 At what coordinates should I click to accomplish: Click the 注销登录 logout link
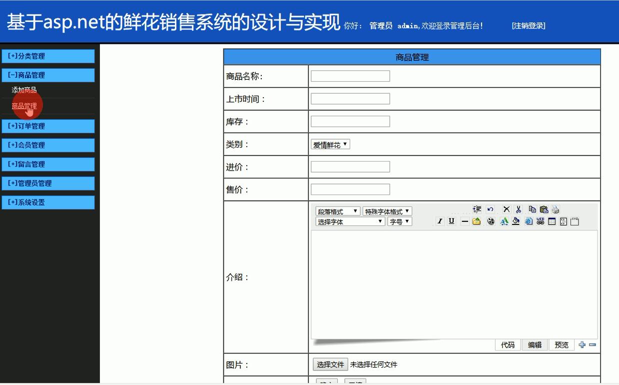click(529, 25)
